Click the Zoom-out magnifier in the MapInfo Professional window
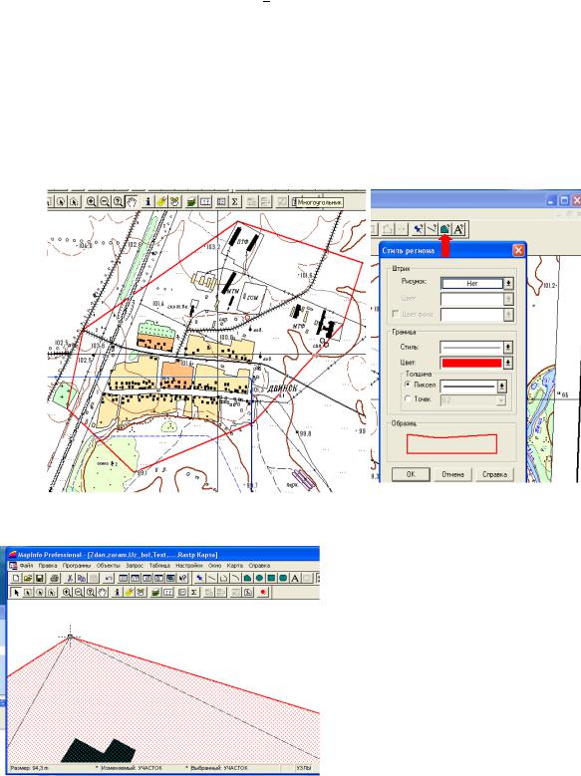 tap(79, 593)
